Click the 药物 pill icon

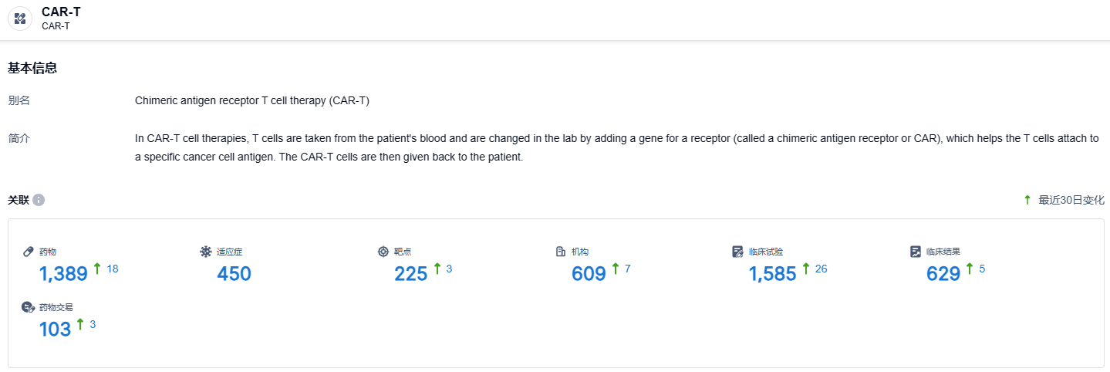(x=29, y=252)
